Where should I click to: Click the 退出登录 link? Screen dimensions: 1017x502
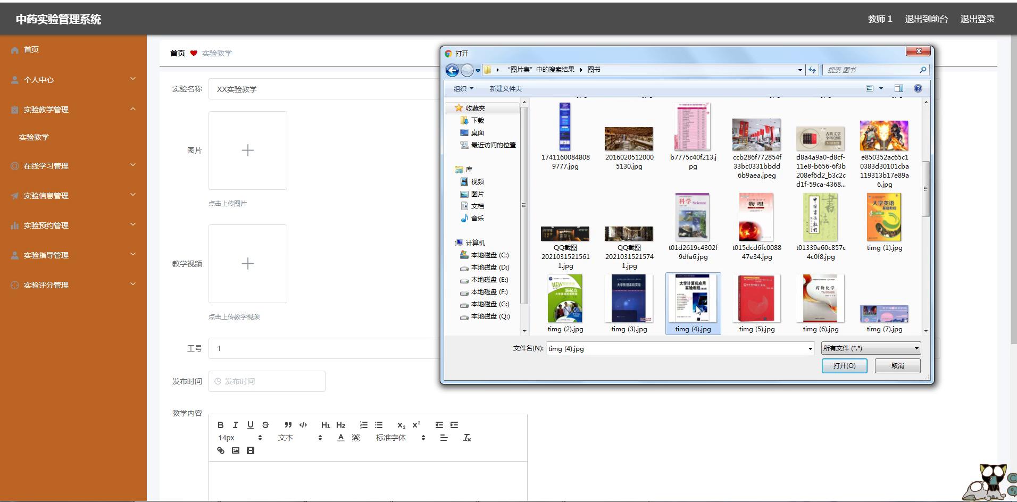point(977,19)
